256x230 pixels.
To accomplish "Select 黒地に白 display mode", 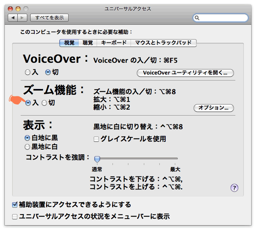I will point(27,147).
